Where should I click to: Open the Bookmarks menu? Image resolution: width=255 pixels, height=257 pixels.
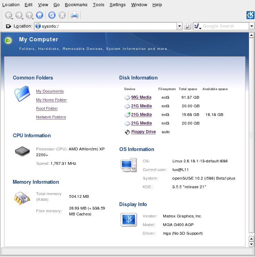coord(76,5)
